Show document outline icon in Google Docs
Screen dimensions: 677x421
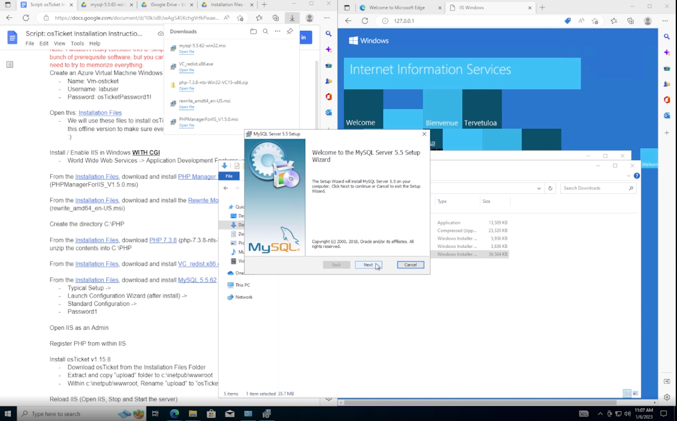click(x=10, y=65)
